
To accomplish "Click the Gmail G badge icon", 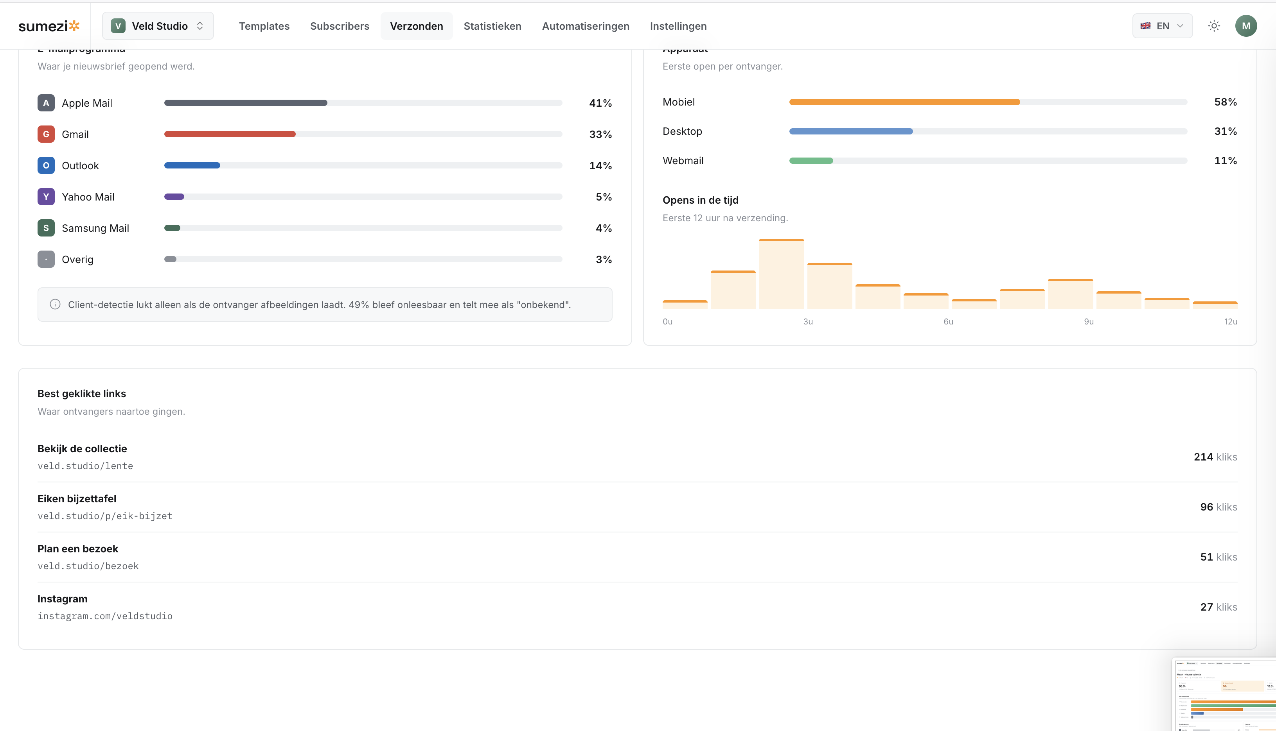I will (46, 134).
